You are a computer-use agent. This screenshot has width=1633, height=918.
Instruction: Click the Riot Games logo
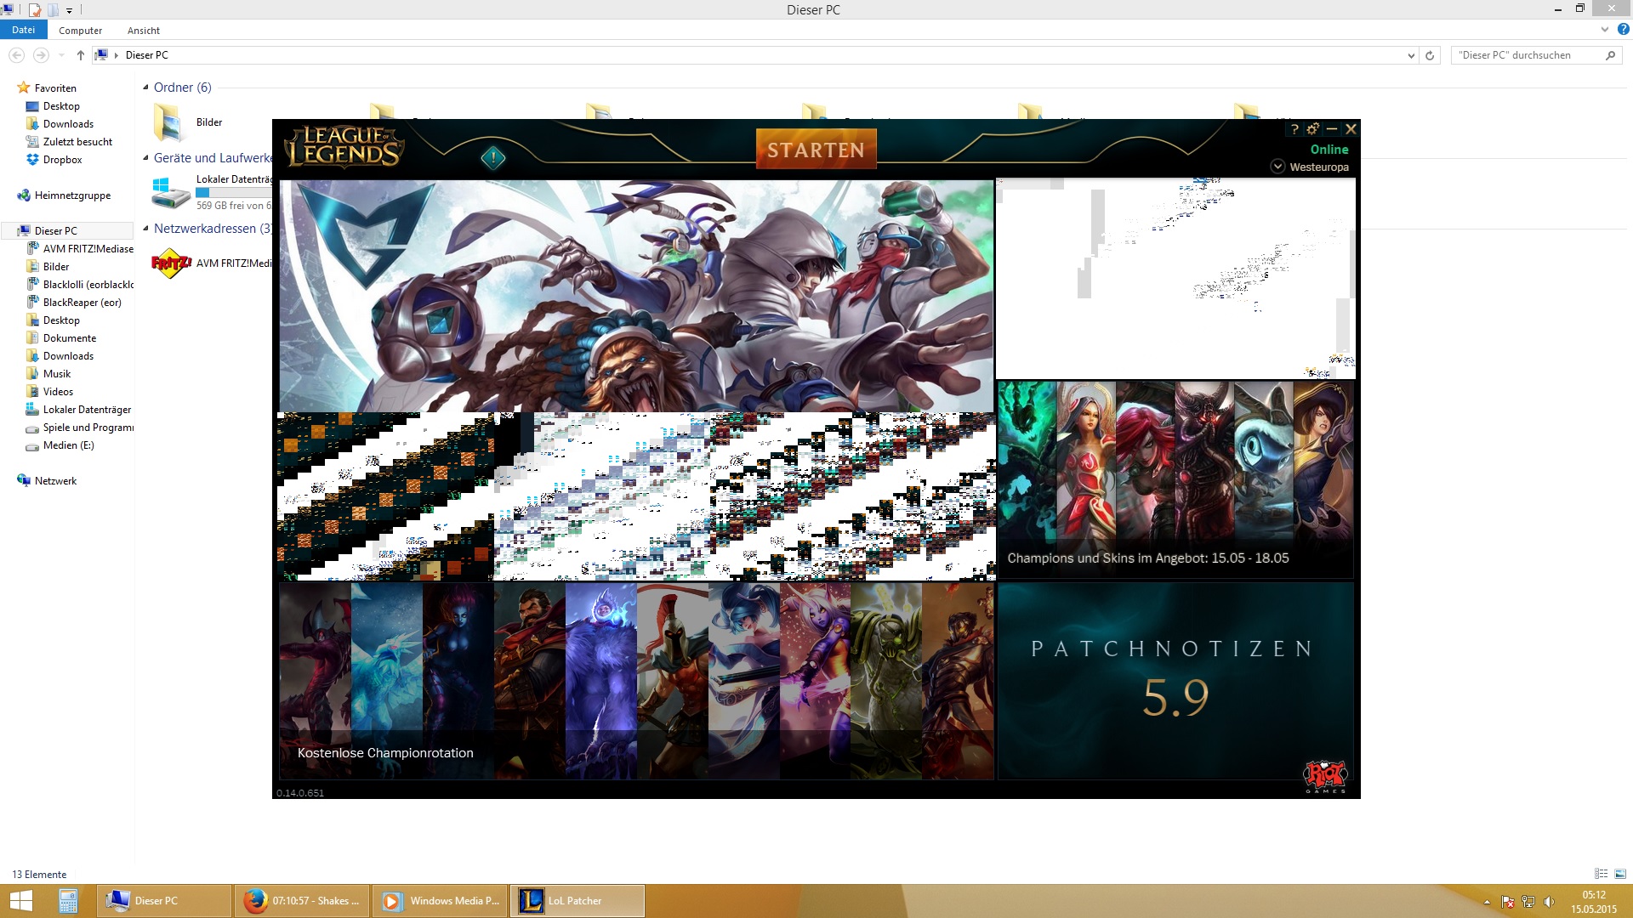tap(1325, 775)
